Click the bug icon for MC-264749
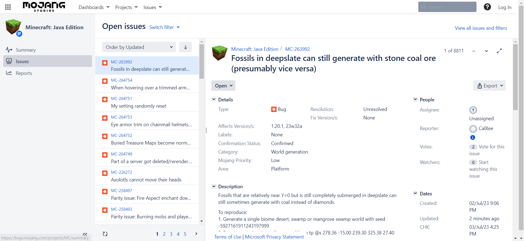This screenshot has height=241, width=524. point(105,155)
